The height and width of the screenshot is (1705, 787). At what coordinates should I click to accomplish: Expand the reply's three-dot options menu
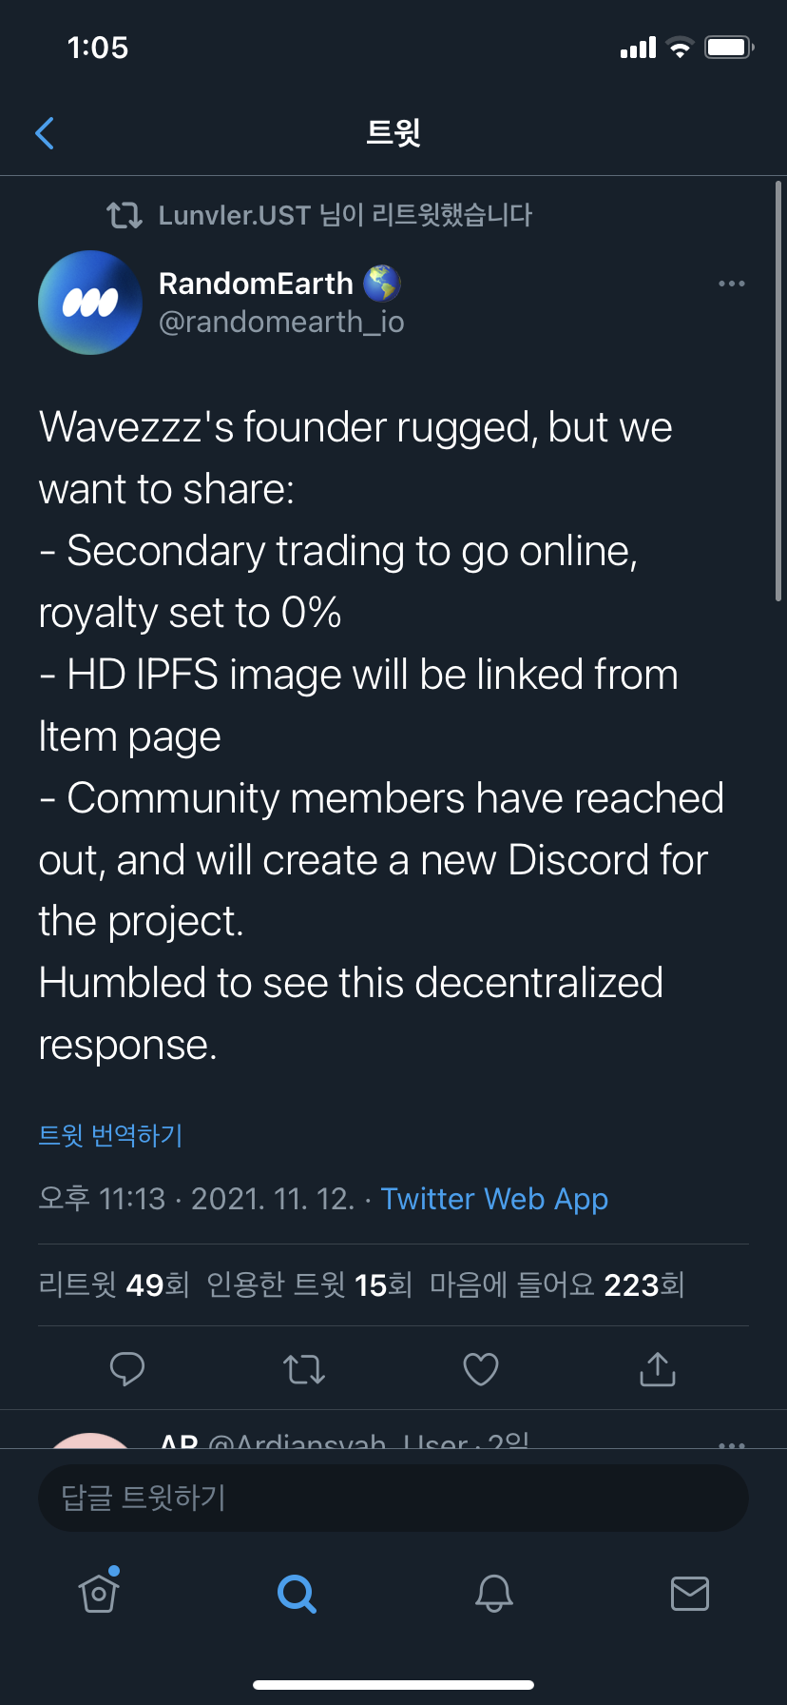[732, 1443]
